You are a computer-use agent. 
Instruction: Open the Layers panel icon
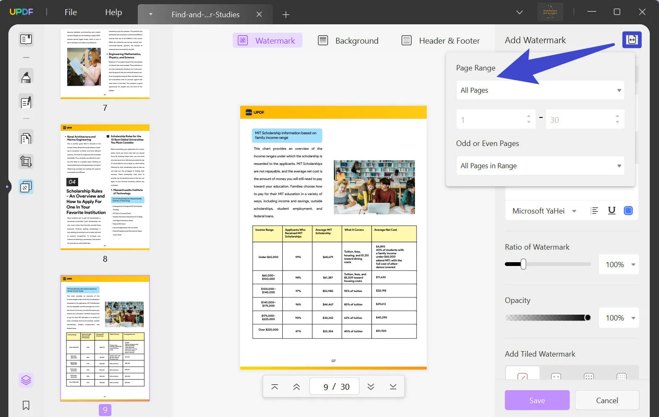click(x=26, y=380)
